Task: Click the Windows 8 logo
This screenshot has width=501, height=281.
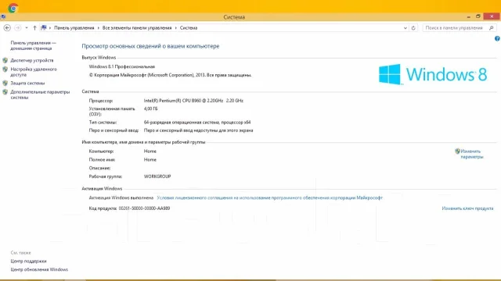Action: pyautogui.click(x=433, y=74)
